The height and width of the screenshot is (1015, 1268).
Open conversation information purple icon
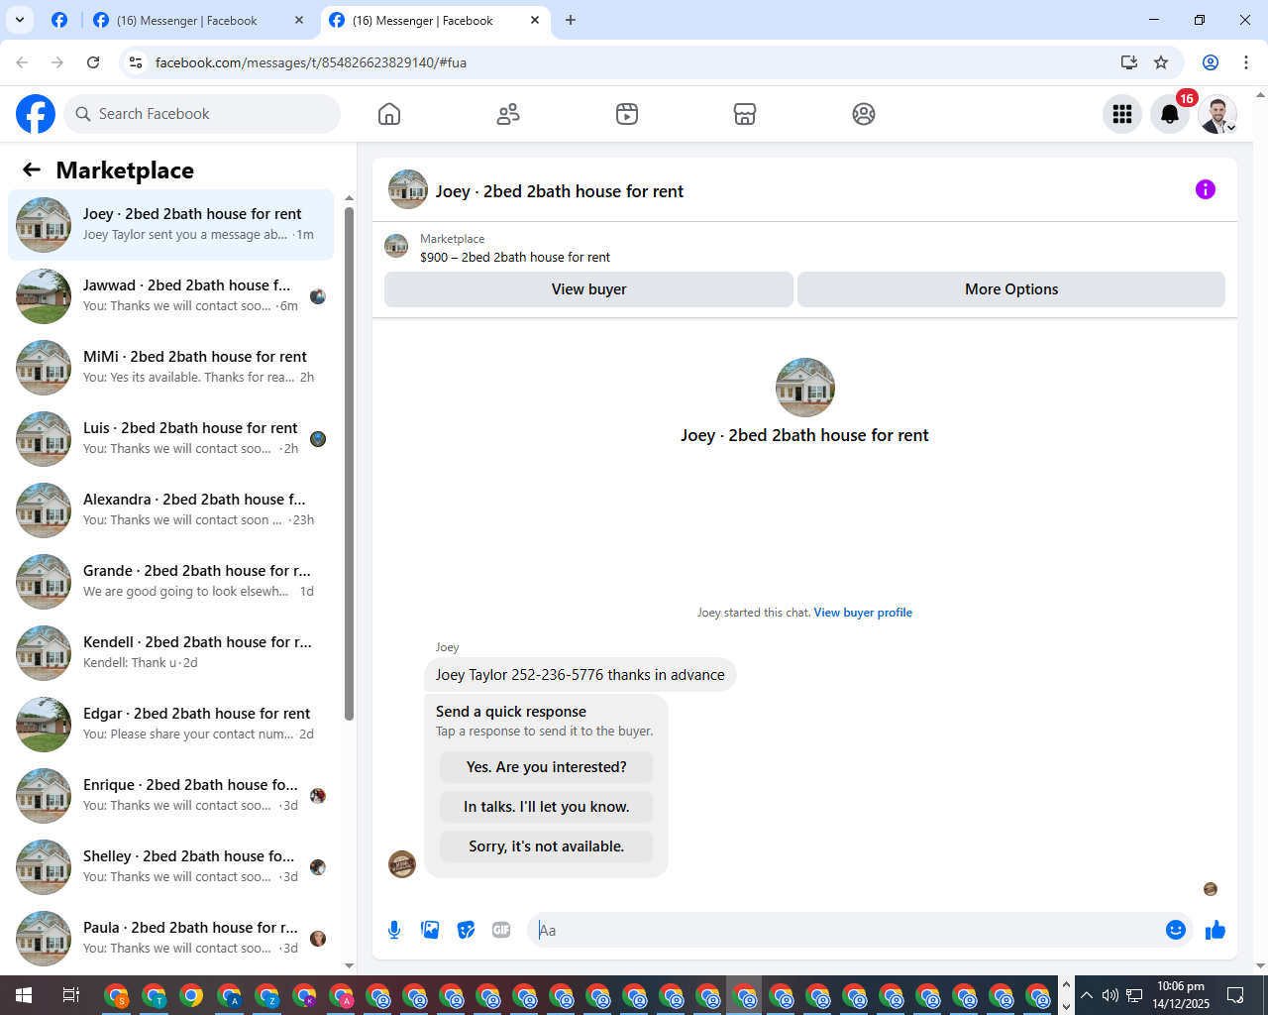pos(1206,189)
